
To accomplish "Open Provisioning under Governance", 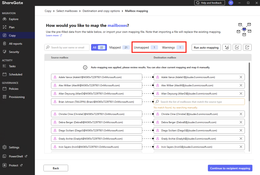I will [x=17, y=97].
